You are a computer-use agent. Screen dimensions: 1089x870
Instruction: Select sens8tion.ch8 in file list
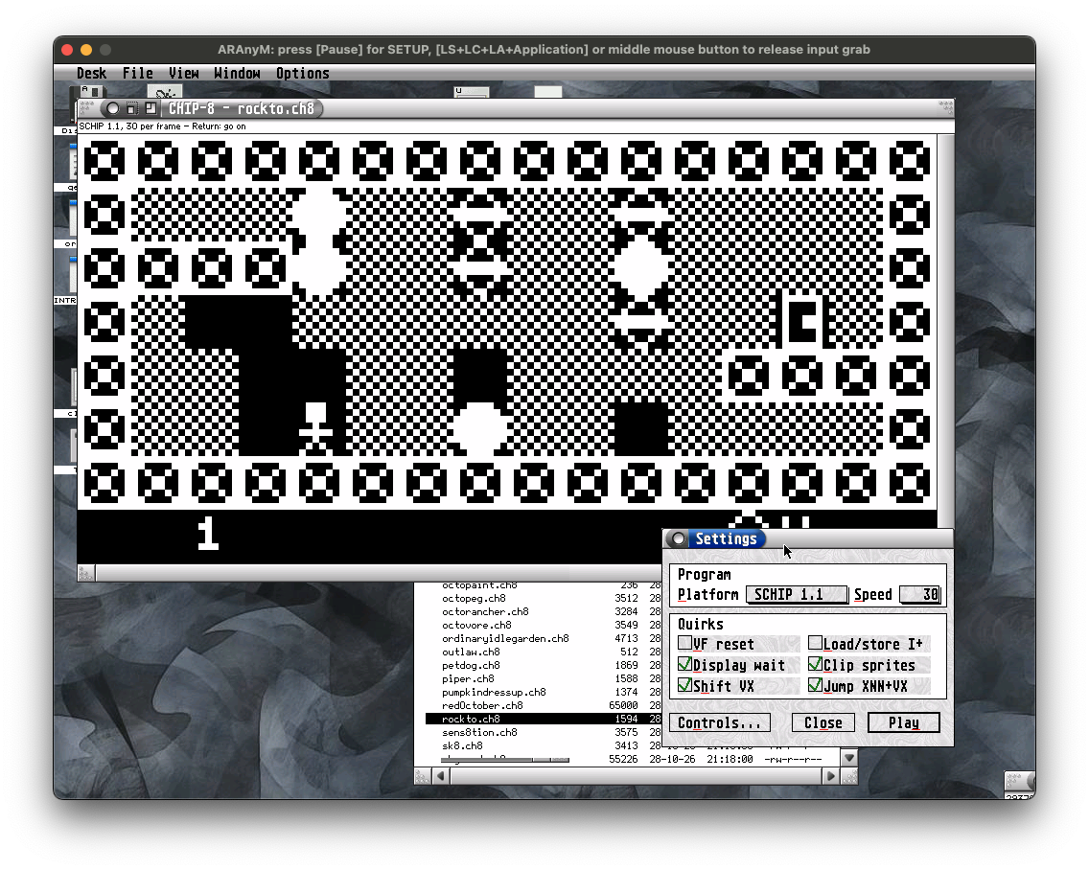(x=479, y=732)
